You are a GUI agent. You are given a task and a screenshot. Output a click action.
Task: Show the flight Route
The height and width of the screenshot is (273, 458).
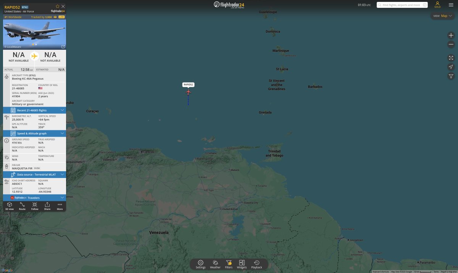click(22, 206)
